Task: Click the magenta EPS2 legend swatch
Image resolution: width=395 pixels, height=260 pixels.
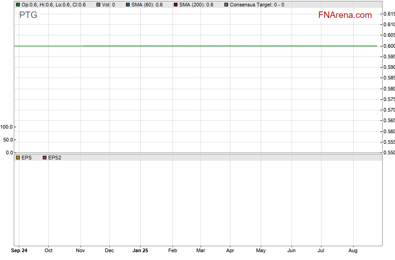Action: point(45,158)
